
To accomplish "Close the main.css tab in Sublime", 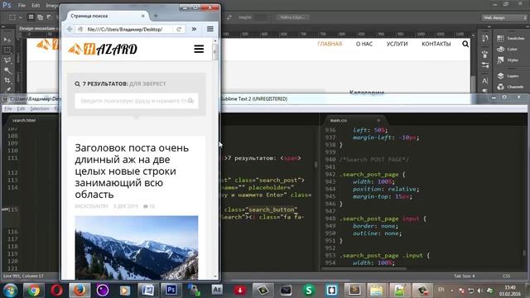I will 378,120.
